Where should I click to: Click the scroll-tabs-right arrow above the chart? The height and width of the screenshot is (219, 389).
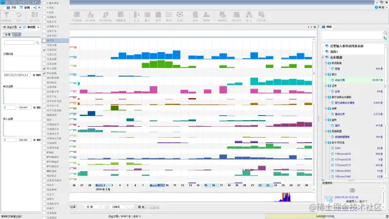[311, 27]
